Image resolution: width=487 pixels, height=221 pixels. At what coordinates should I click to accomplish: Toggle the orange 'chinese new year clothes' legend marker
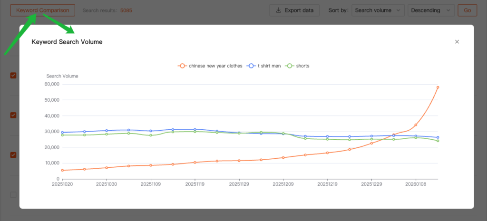[x=182, y=66]
